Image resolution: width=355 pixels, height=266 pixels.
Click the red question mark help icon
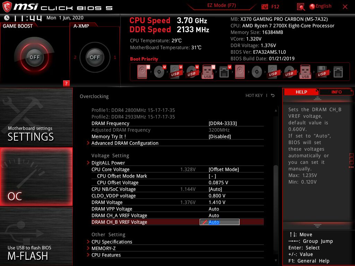click(66, 83)
